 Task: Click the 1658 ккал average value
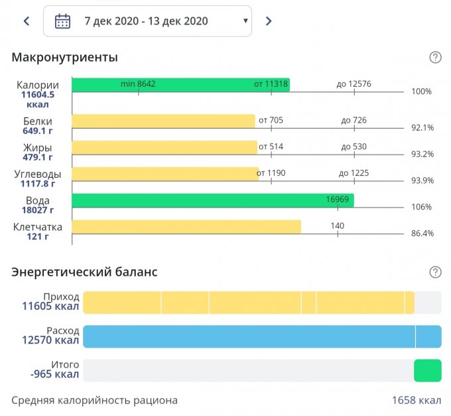pos(416,401)
